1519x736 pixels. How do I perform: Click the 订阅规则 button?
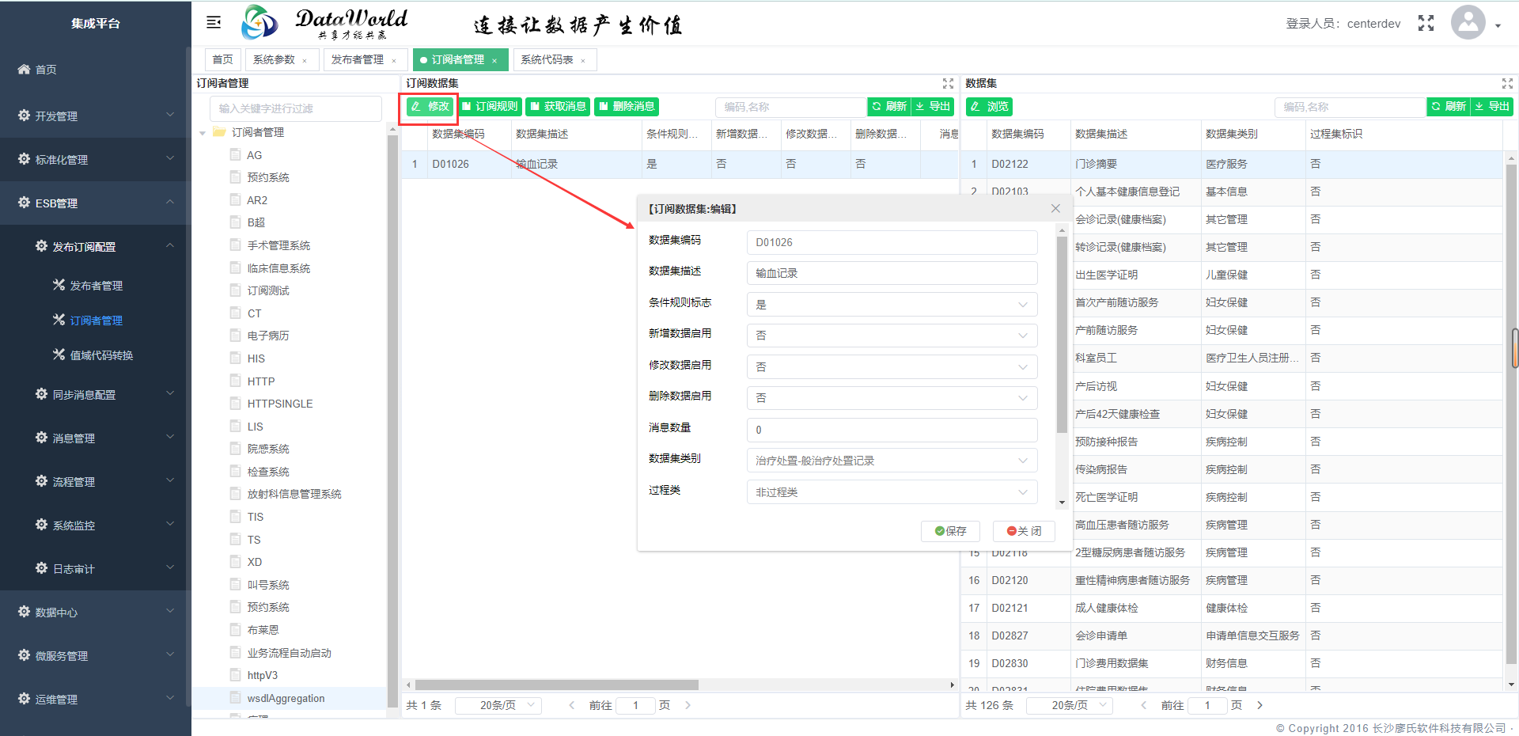[489, 106]
